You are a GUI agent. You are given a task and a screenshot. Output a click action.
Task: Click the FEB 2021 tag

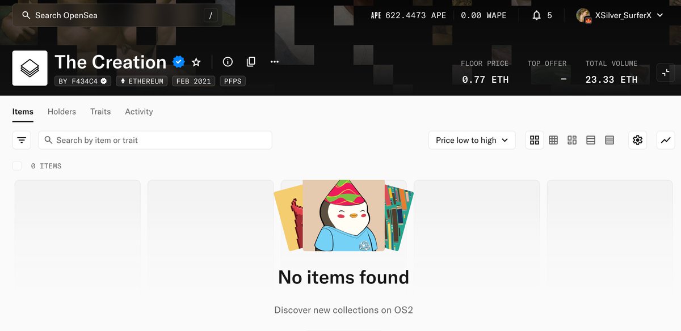[x=194, y=81]
